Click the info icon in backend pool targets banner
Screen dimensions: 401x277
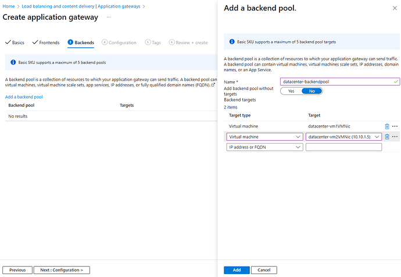[232, 42]
